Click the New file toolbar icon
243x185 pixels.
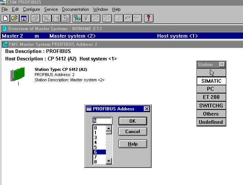click(x=6, y=18)
